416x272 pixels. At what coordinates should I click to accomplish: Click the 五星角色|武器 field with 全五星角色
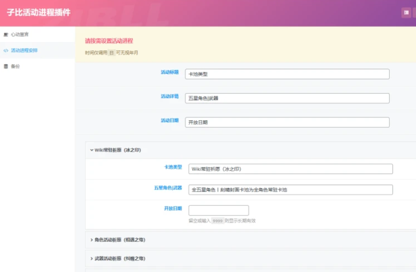(291, 190)
